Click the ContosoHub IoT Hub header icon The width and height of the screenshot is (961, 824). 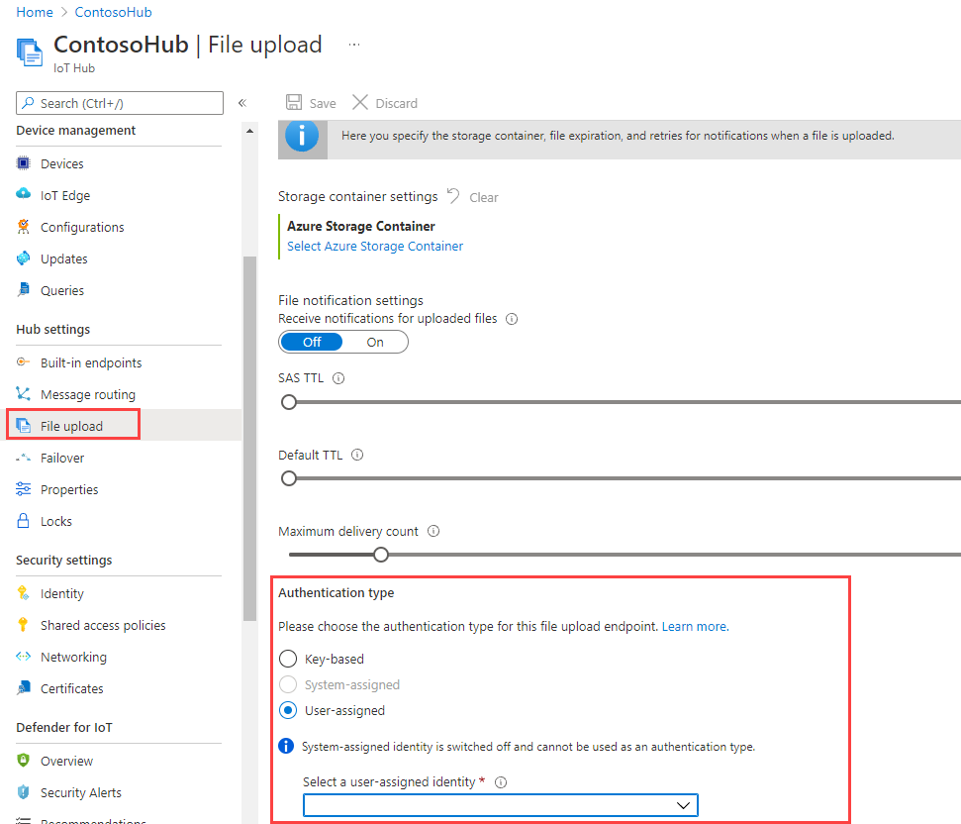pos(30,51)
